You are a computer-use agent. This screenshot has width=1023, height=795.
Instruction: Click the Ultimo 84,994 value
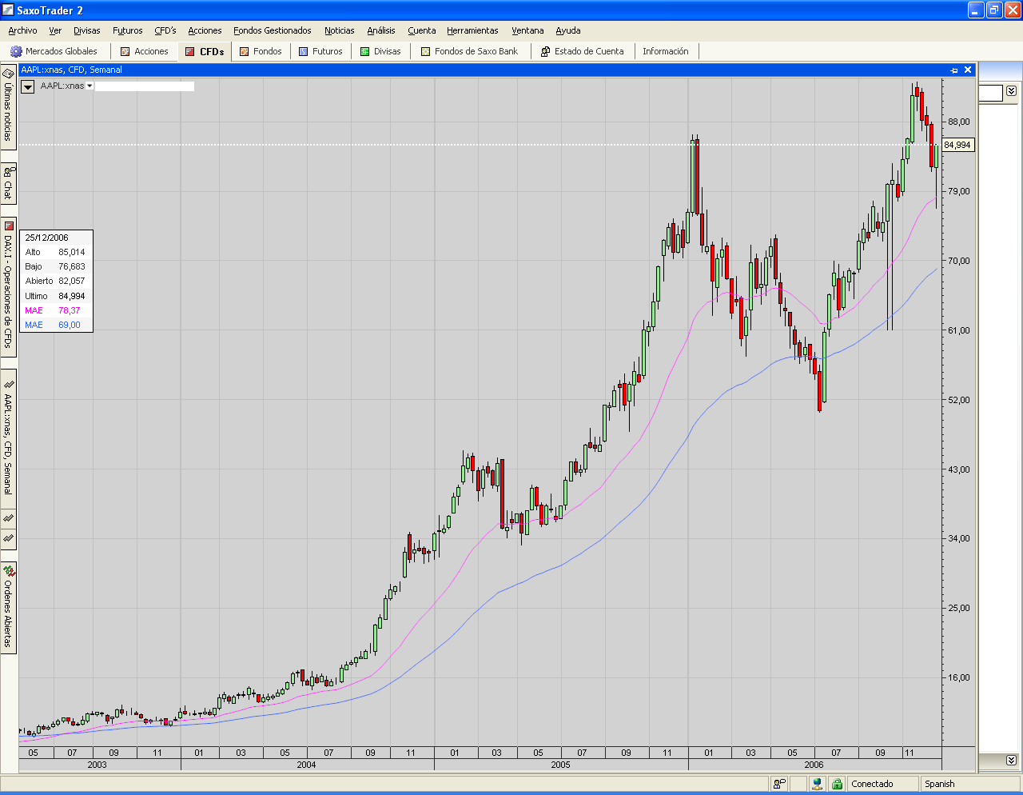click(x=71, y=296)
